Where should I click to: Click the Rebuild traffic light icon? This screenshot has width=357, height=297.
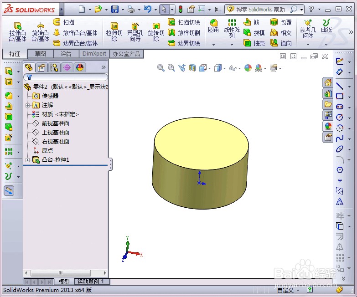180,9
